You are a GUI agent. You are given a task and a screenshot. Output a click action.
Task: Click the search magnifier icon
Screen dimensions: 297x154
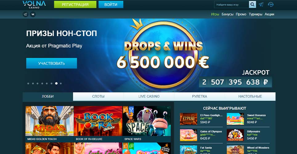[x=252, y=4]
